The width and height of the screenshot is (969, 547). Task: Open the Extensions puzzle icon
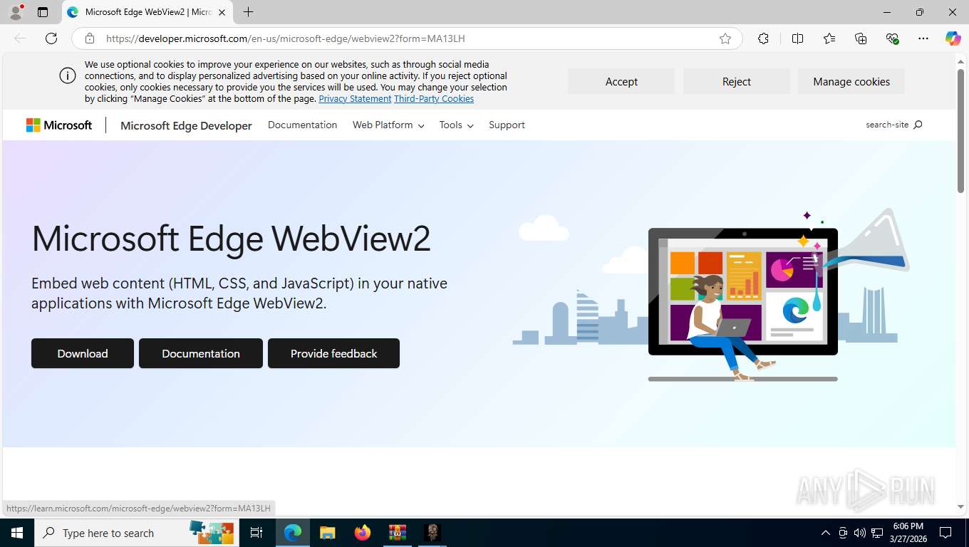pyautogui.click(x=763, y=38)
